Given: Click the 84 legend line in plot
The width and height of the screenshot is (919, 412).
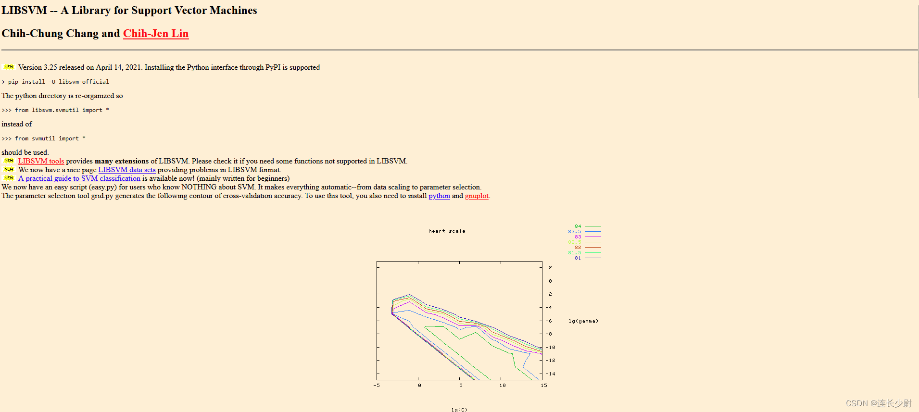Looking at the screenshot, I should pos(593,226).
